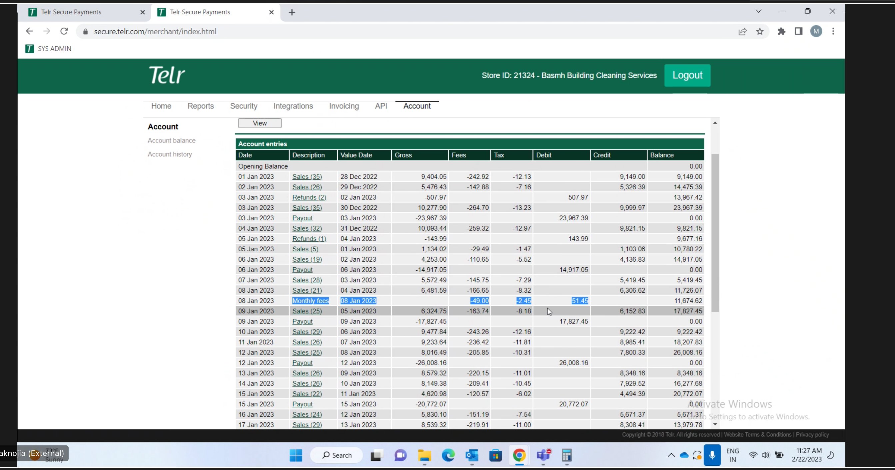The image size is (895, 470).
Task: Open the clock showing 11:27 AM
Action: 807,455
